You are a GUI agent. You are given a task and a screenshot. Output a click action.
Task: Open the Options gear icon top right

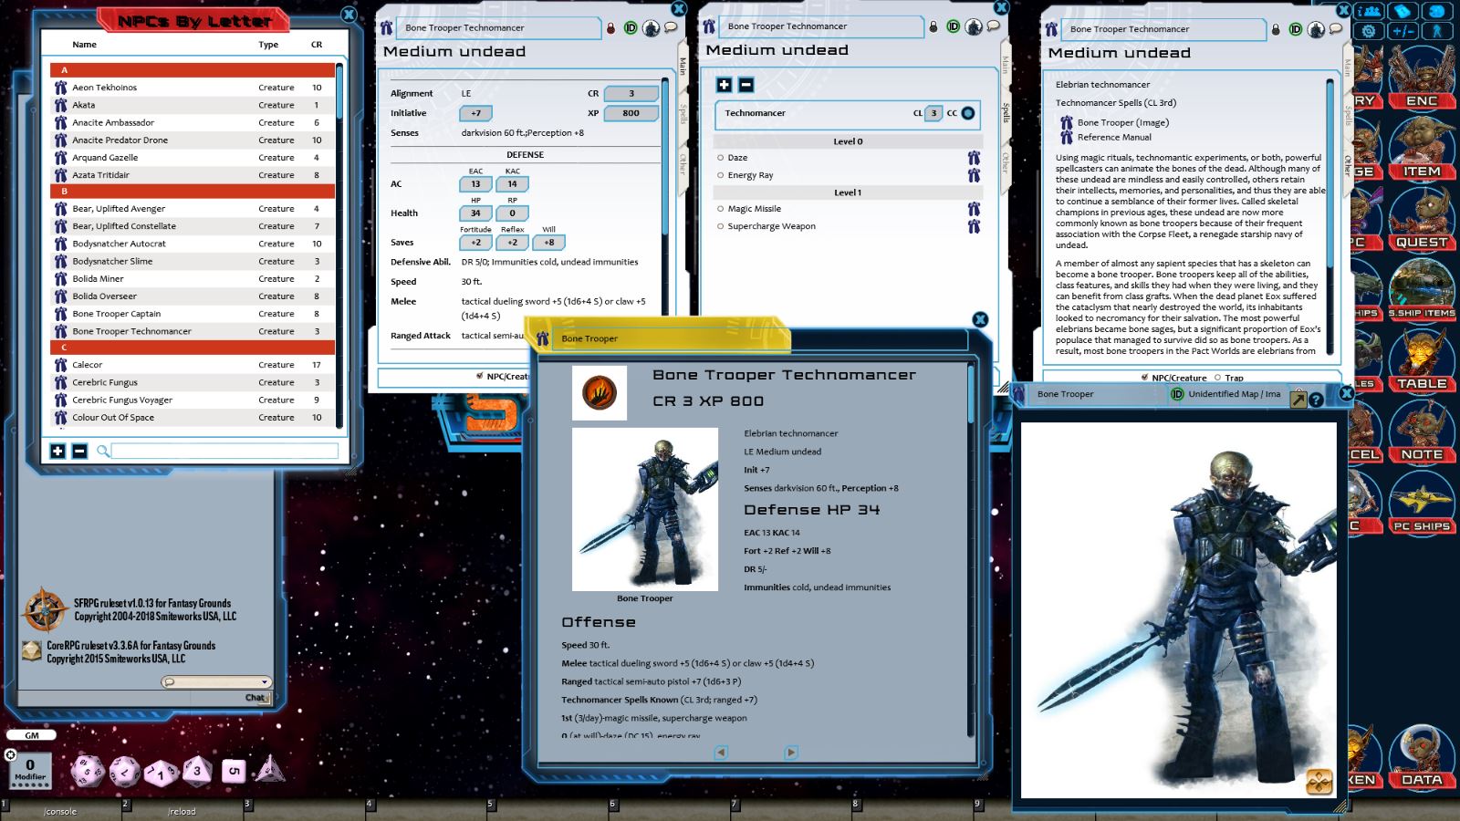tap(1368, 30)
